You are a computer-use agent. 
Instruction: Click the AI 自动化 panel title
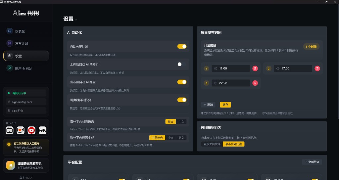coord(74,33)
